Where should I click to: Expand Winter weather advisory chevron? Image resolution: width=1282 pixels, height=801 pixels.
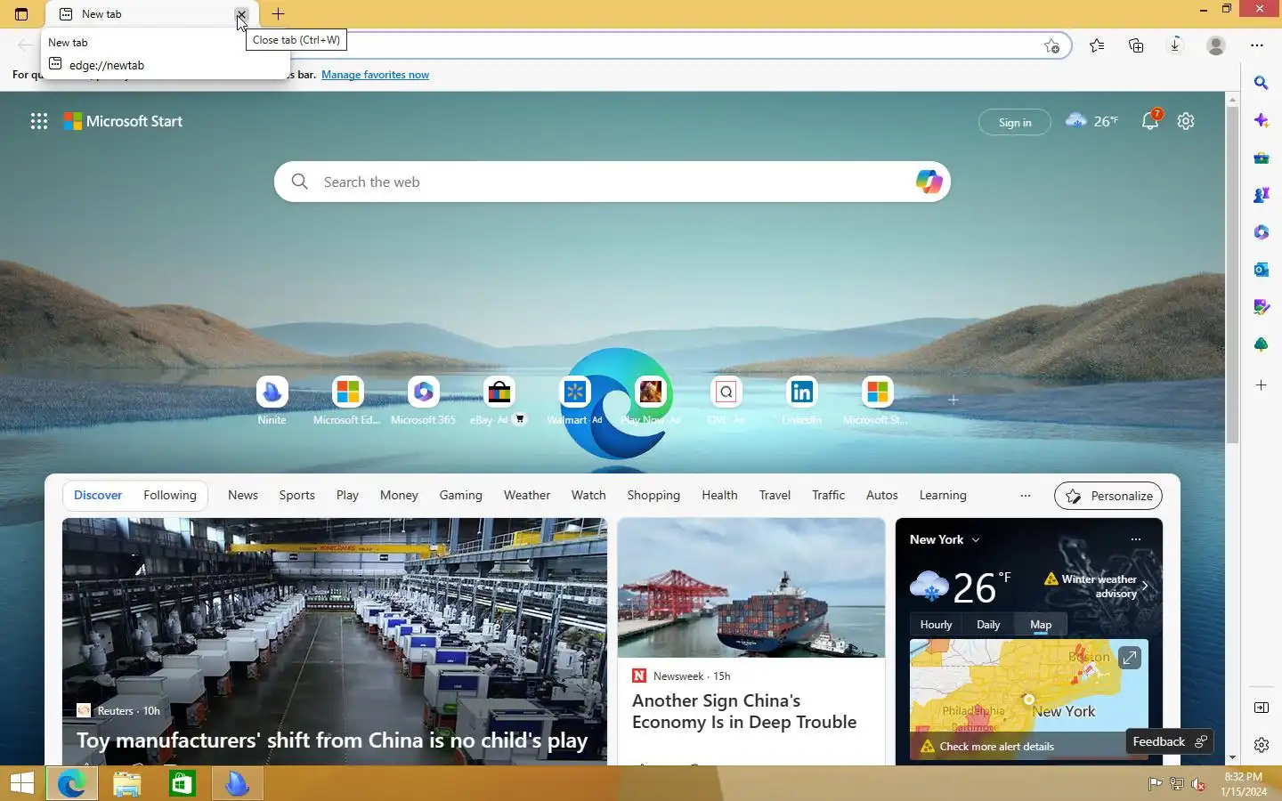click(1145, 586)
